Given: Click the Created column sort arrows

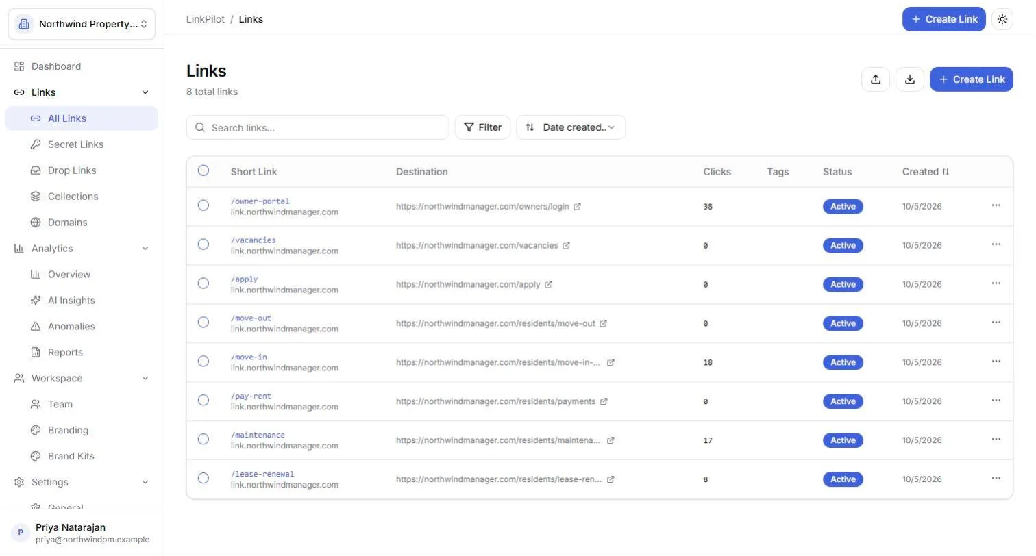Looking at the screenshot, I should pos(946,172).
